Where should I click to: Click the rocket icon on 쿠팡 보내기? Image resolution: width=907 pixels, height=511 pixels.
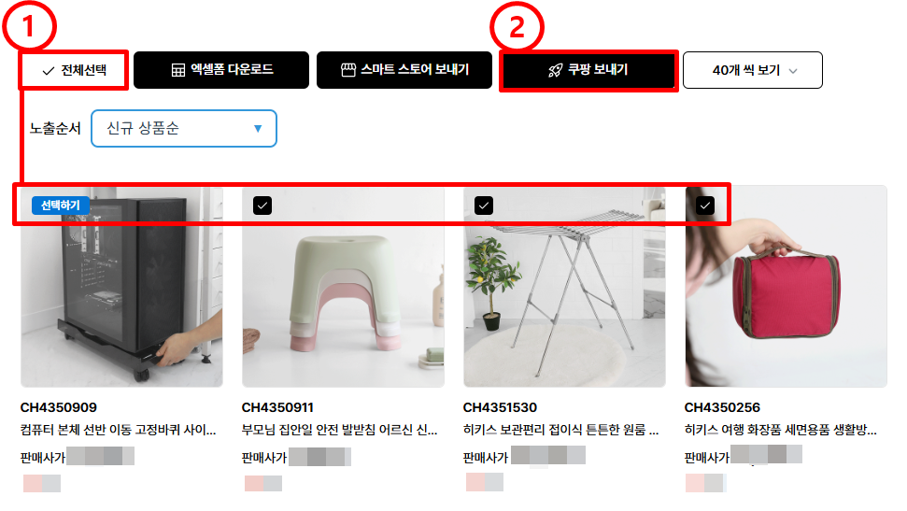[555, 71]
